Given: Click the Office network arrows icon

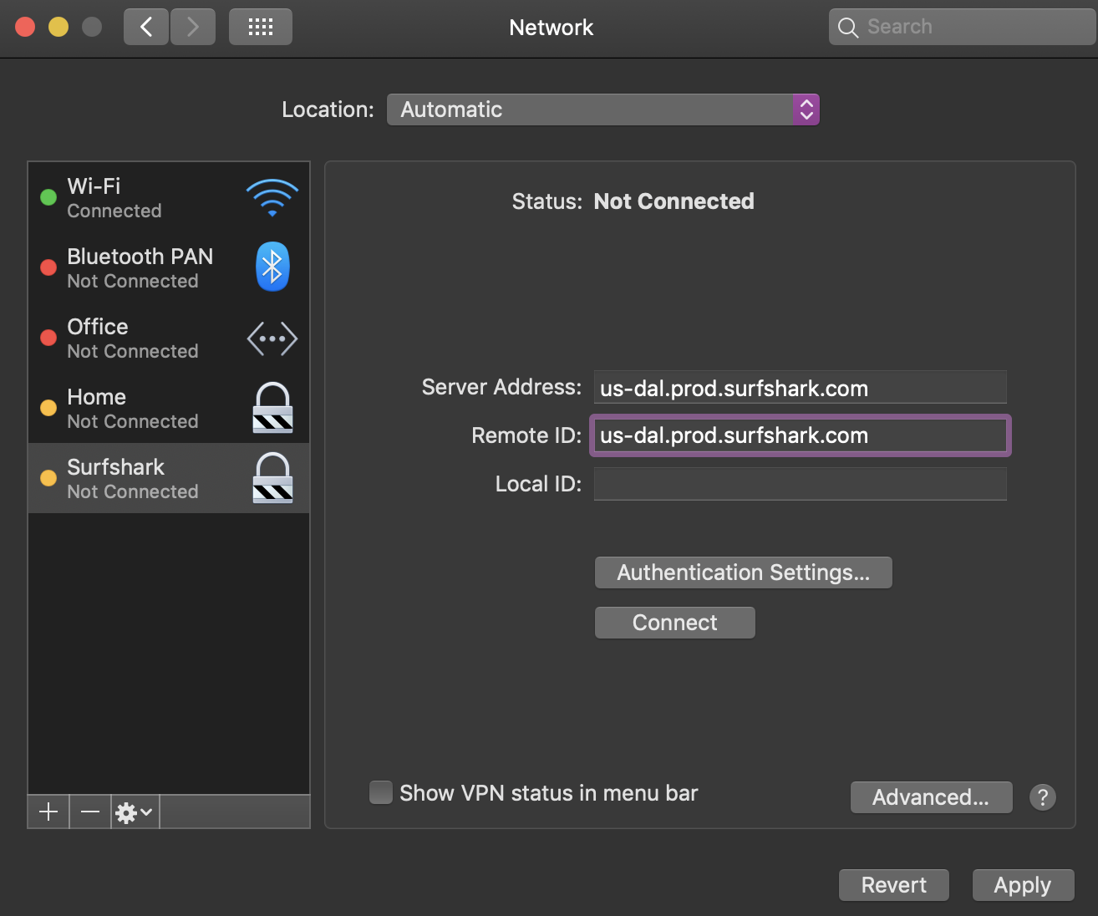Looking at the screenshot, I should pos(272,338).
